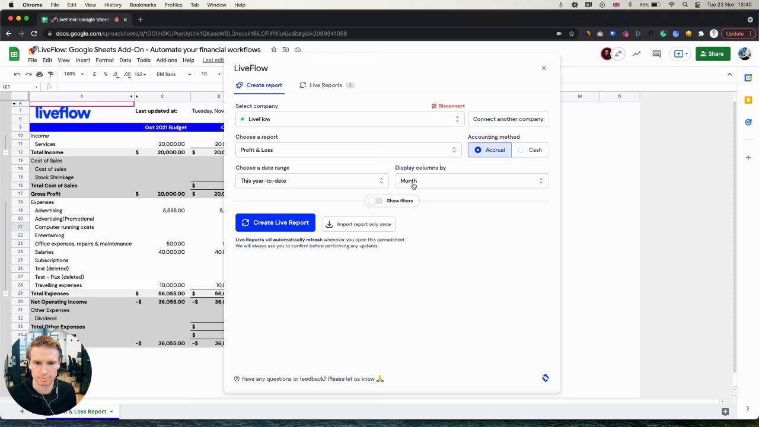Add a side panel add-on
759x427 pixels.
click(748, 157)
